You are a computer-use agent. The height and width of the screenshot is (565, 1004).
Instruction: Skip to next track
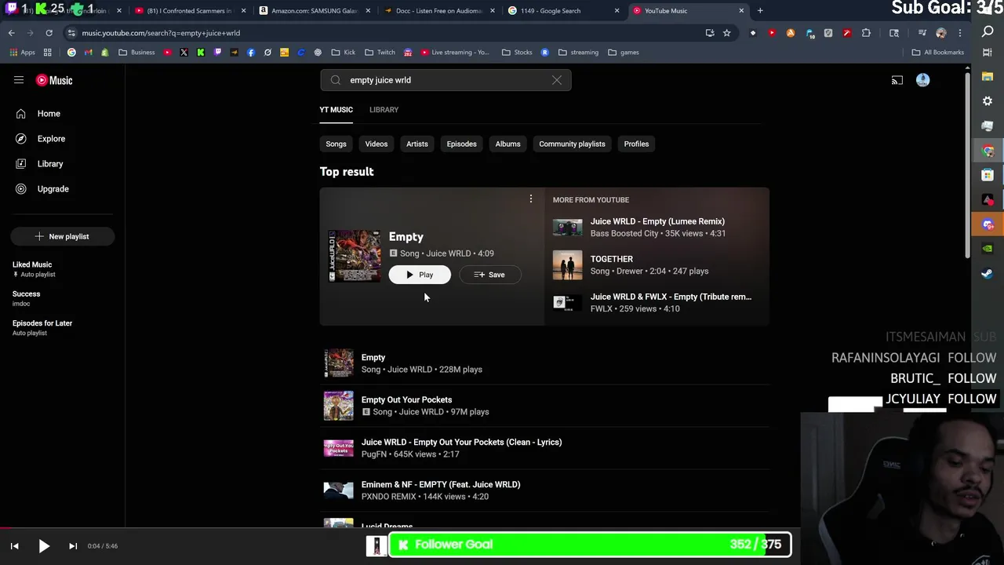pyautogui.click(x=73, y=546)
